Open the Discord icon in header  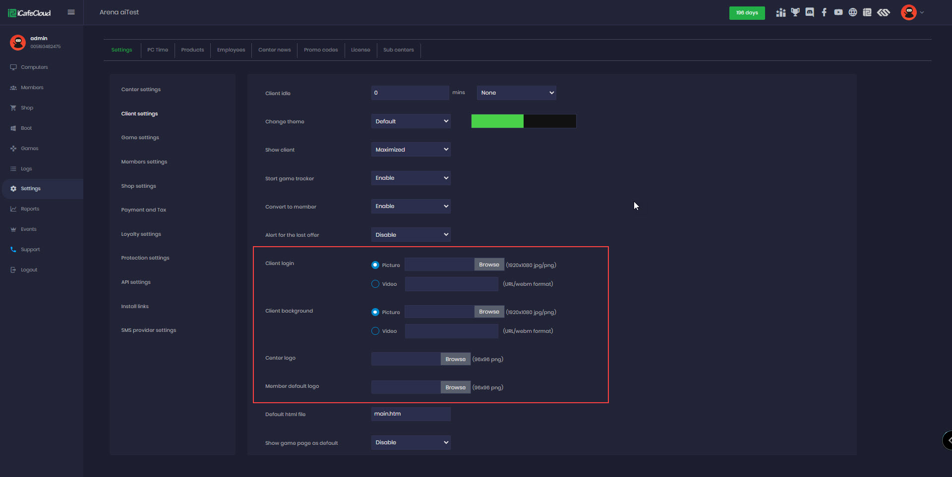[810, 12]
